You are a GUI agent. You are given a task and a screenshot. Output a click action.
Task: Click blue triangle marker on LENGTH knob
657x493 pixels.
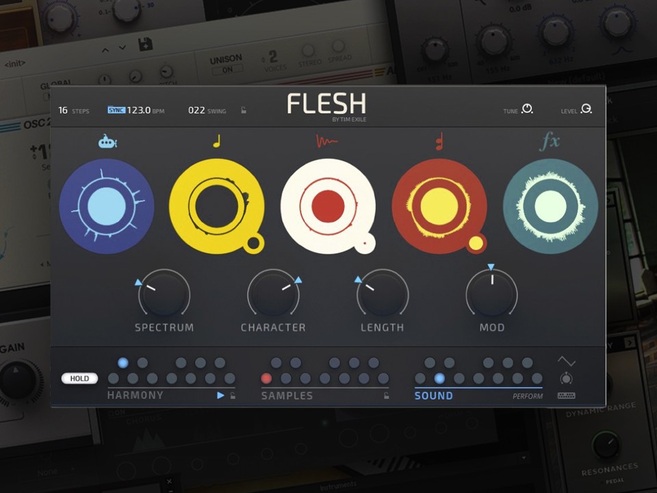click(358, 279)
